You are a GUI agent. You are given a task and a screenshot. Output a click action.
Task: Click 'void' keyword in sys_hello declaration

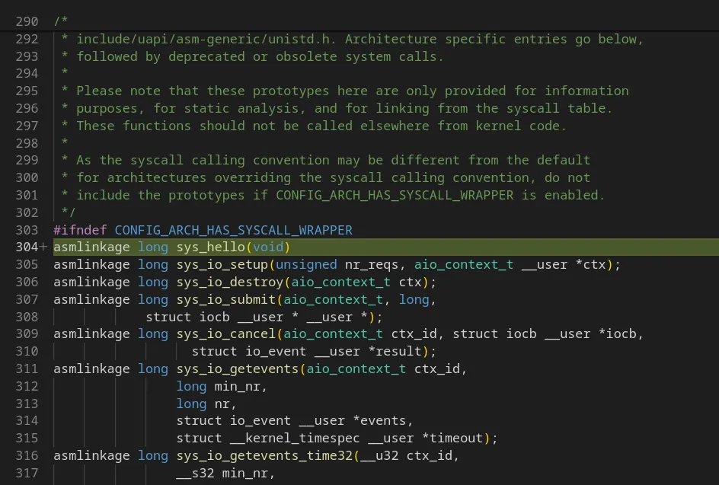(x=268, y=247)
